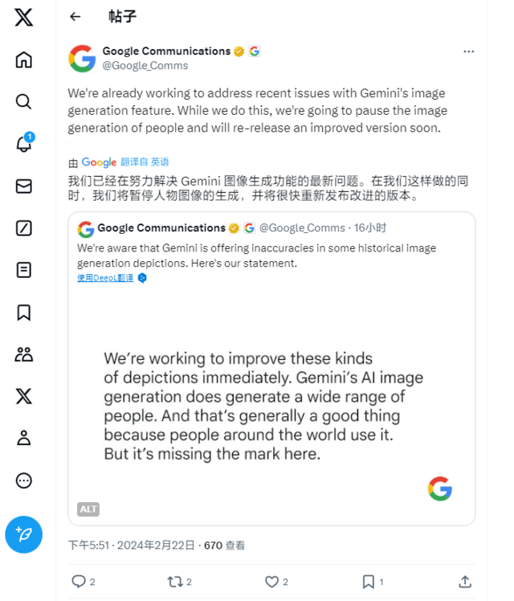Screen dimensions: 514x601
Task: Open Grok slash icon in sidebar
Action: click(24, 228)
